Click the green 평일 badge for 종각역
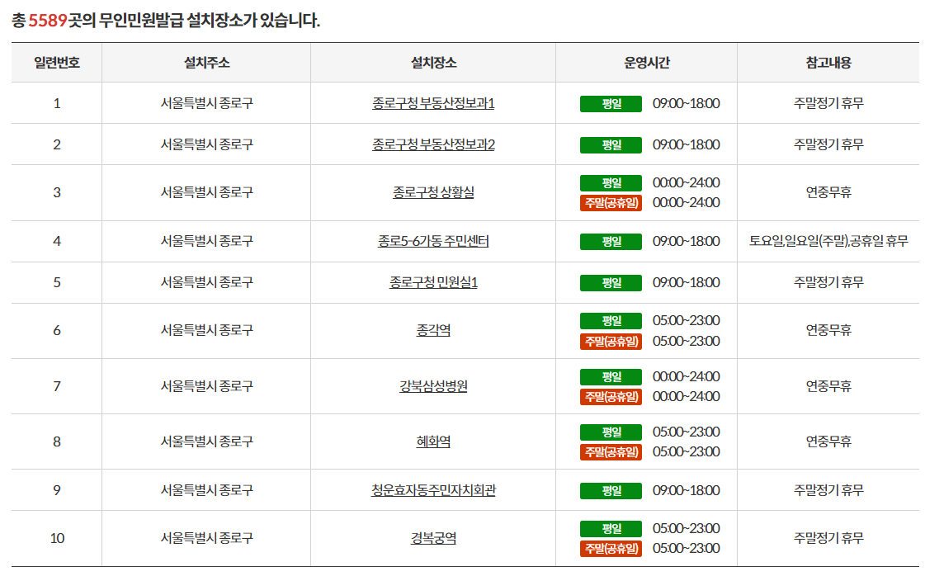 click(611, 321)
